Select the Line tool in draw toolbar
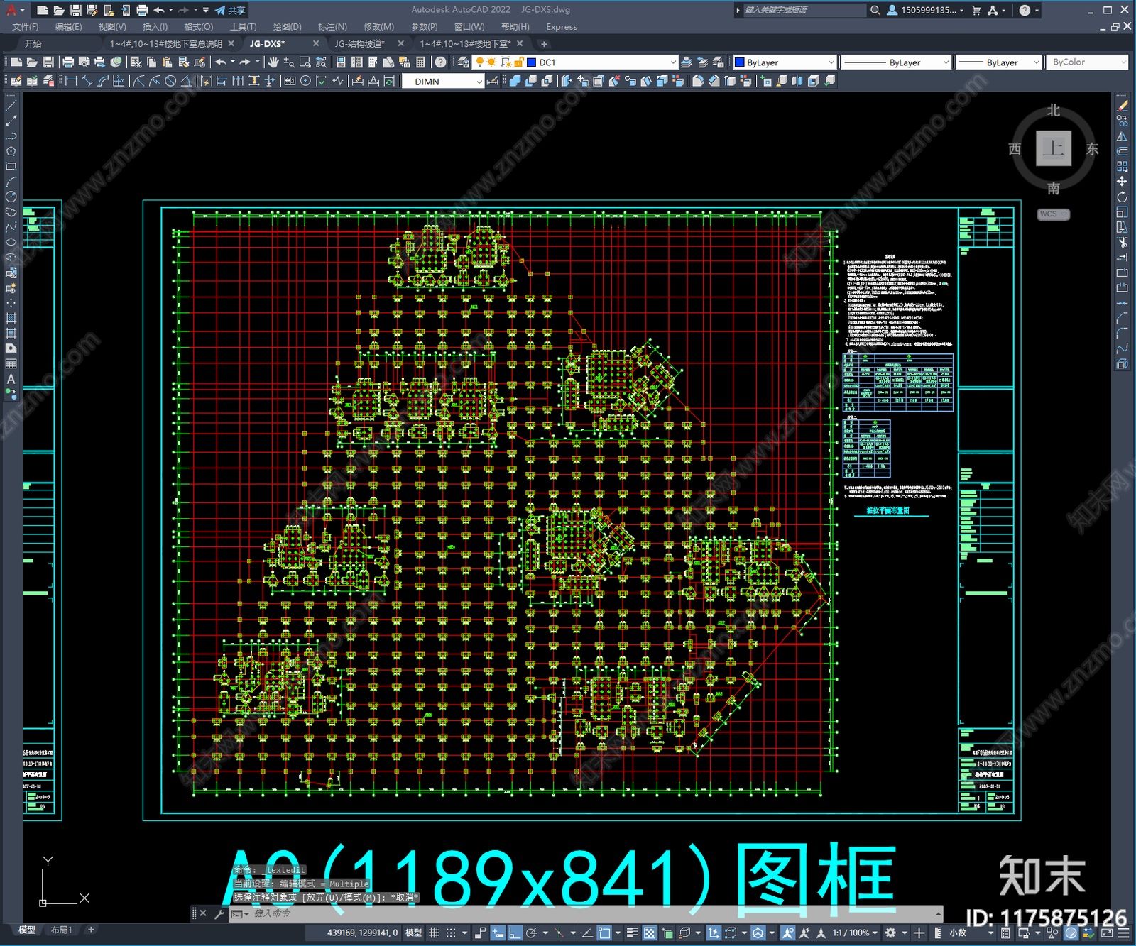 point(11,106)
